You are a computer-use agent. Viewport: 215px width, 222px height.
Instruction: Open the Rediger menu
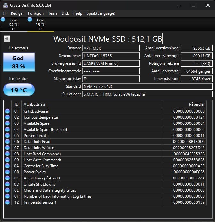(17, 13)
